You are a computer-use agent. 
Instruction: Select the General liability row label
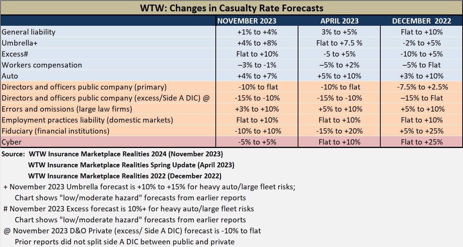point(28,32)
